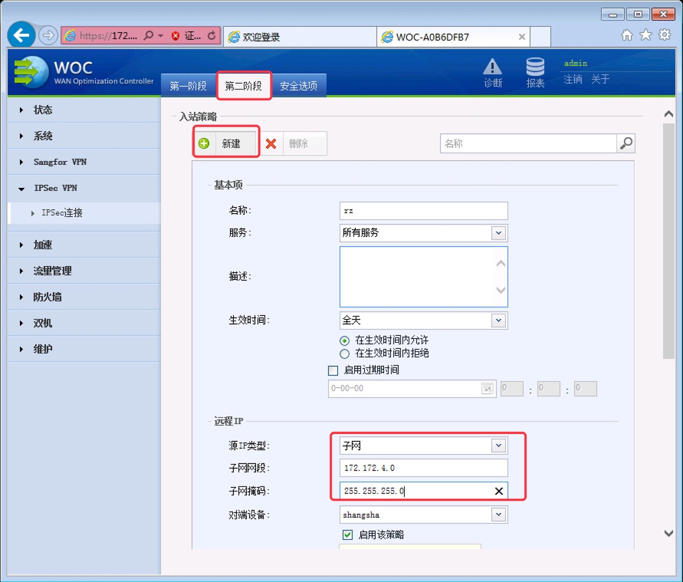Enable the 启用过期时间 checkbox

coord(333,370)
